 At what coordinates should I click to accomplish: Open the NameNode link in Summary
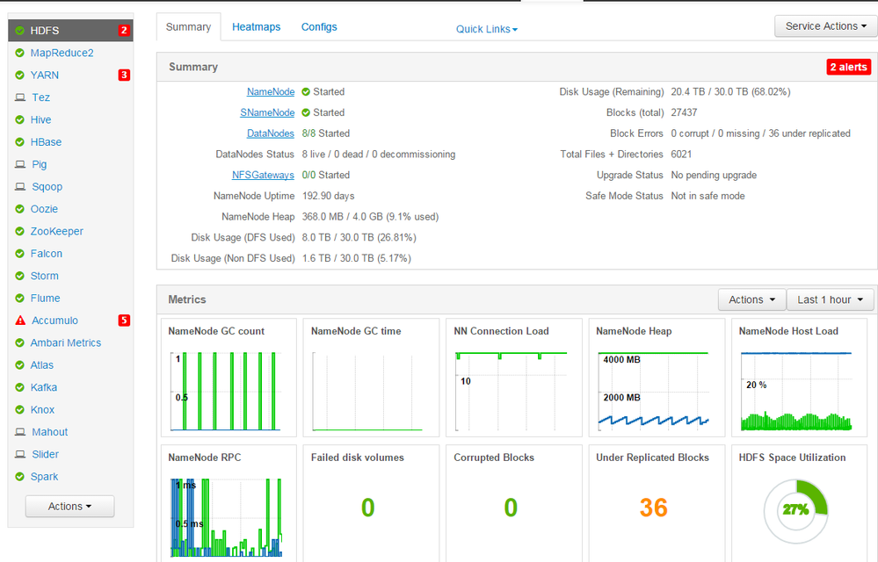tap(270, 91)
